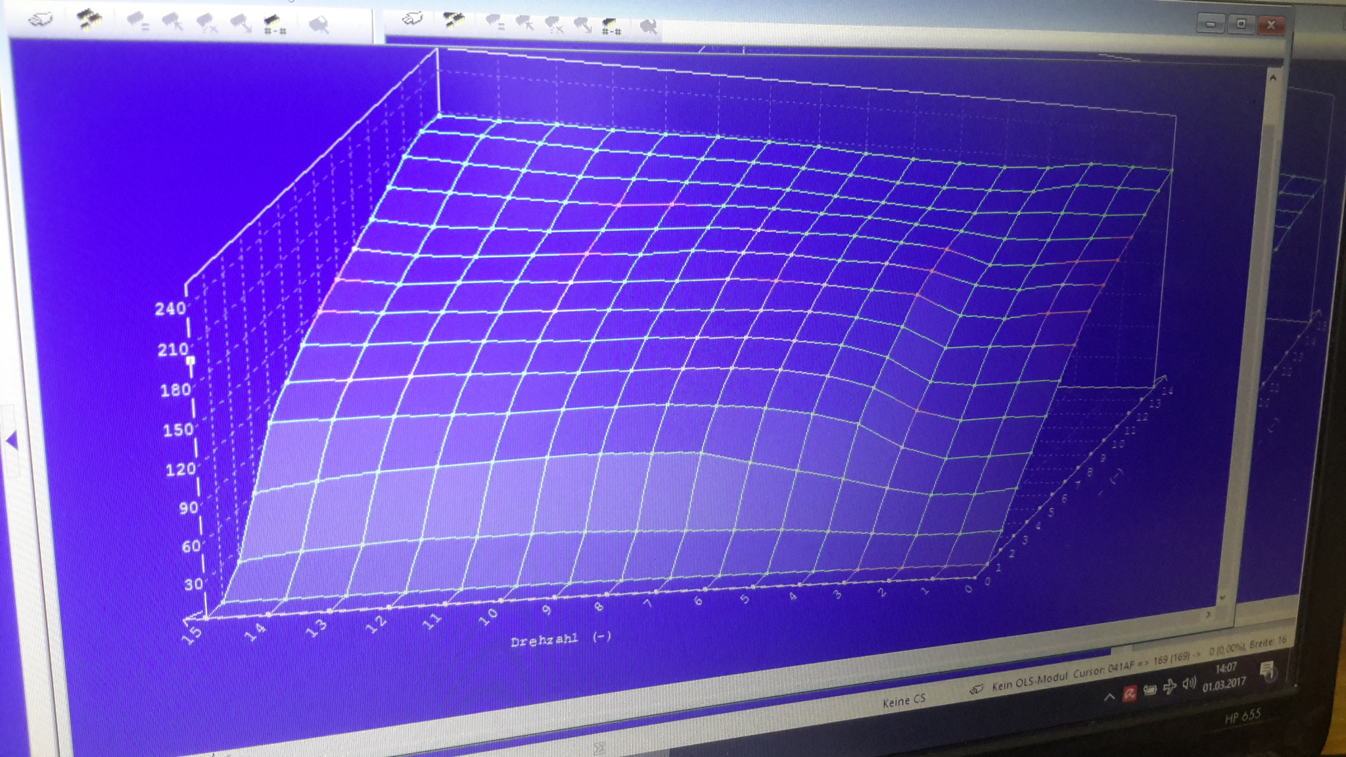Click the chip equals icon in right toolbar

click(x=494, y=23)
